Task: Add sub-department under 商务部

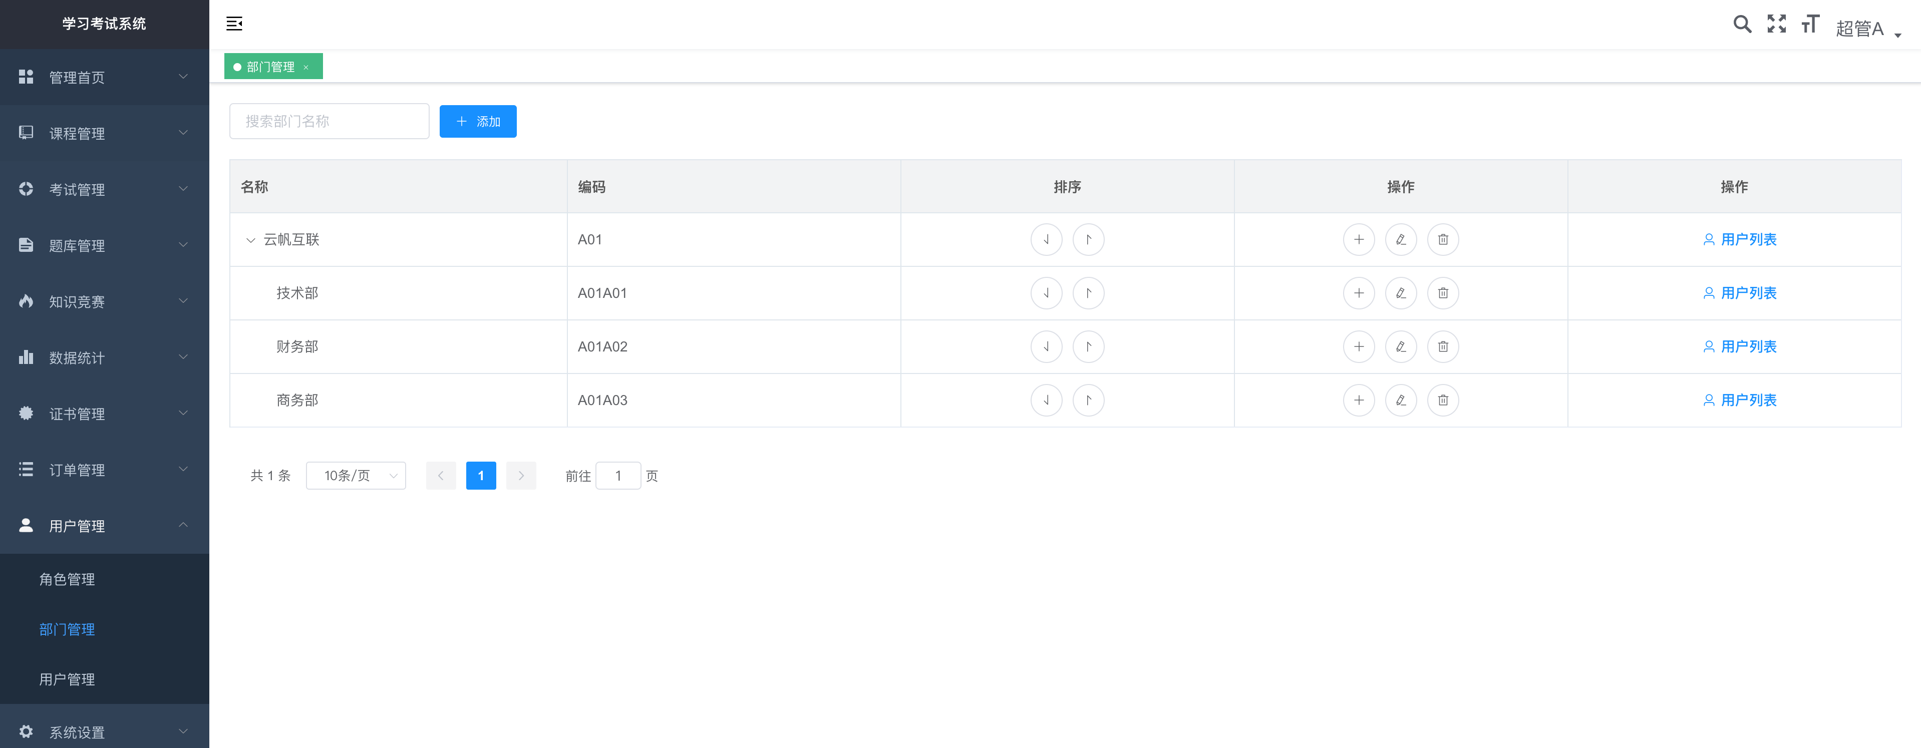Action: [1359, 401]
